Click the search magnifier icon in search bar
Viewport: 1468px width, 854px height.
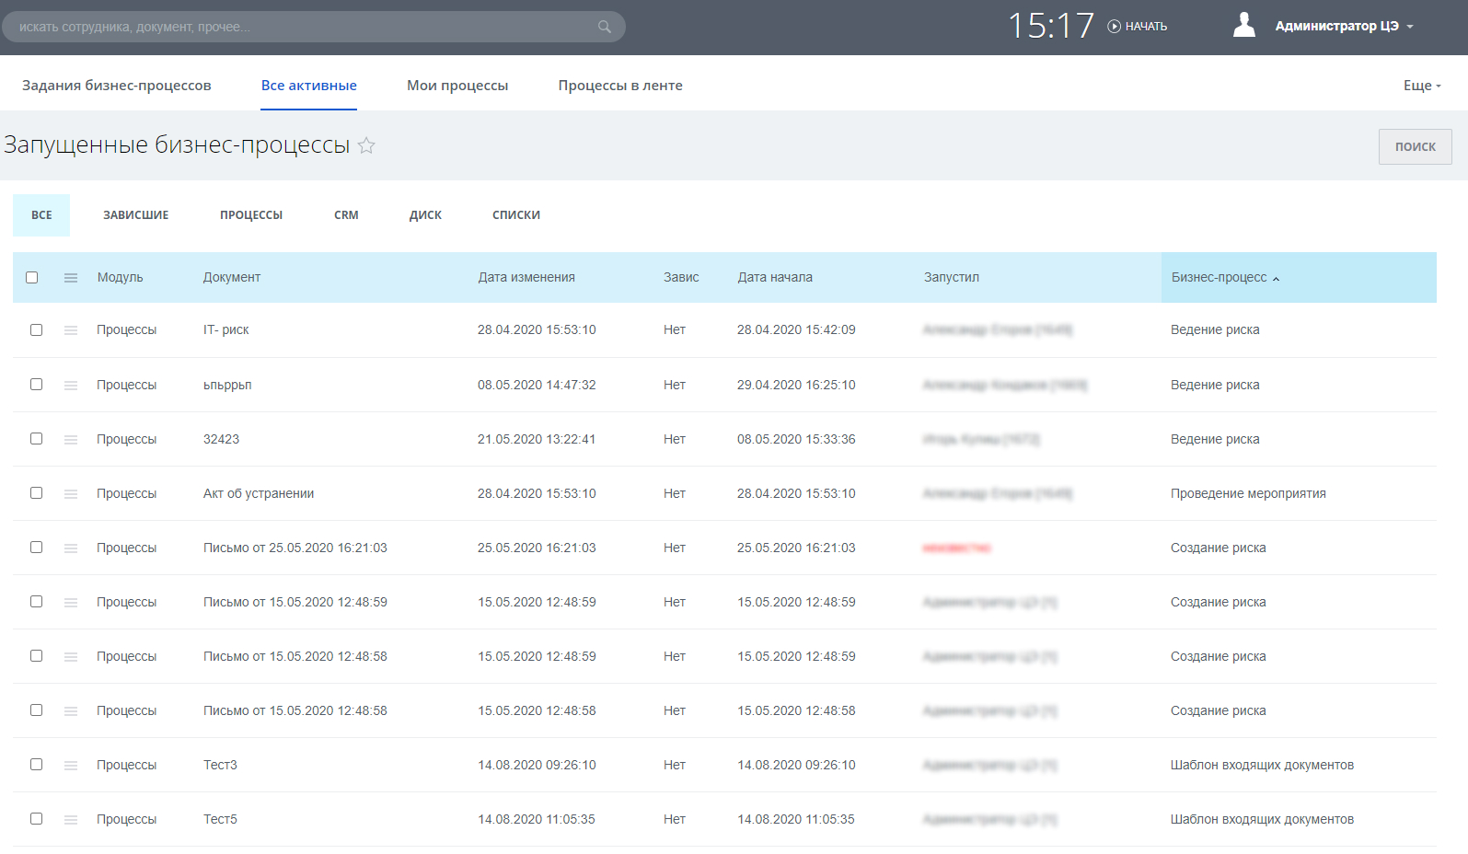(604, 27)
